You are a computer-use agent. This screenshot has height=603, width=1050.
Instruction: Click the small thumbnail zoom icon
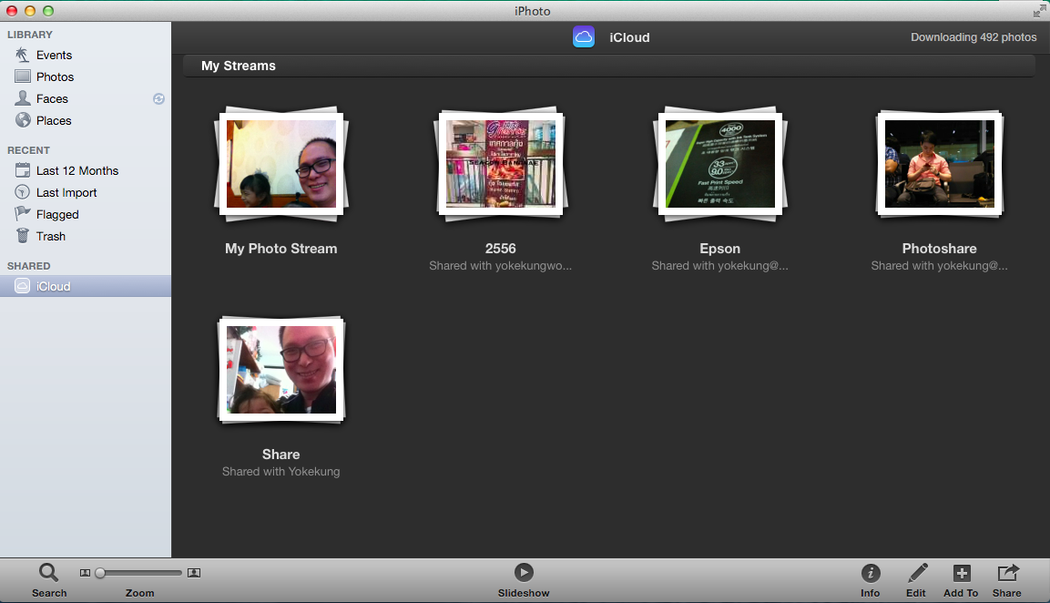85,573
